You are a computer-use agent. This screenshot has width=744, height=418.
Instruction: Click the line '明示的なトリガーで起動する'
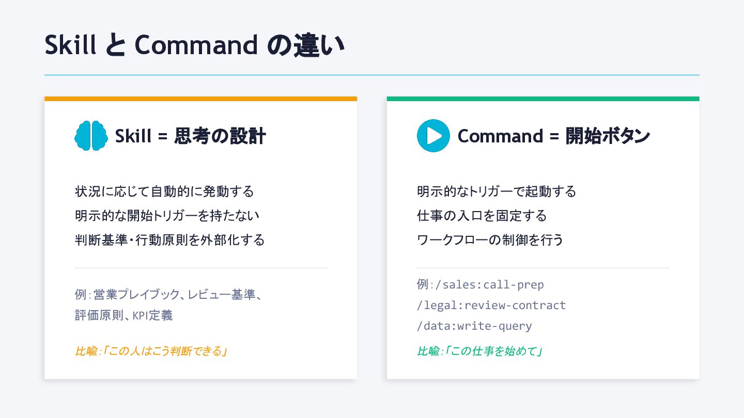pyautogui.click(x=496, y=191)
